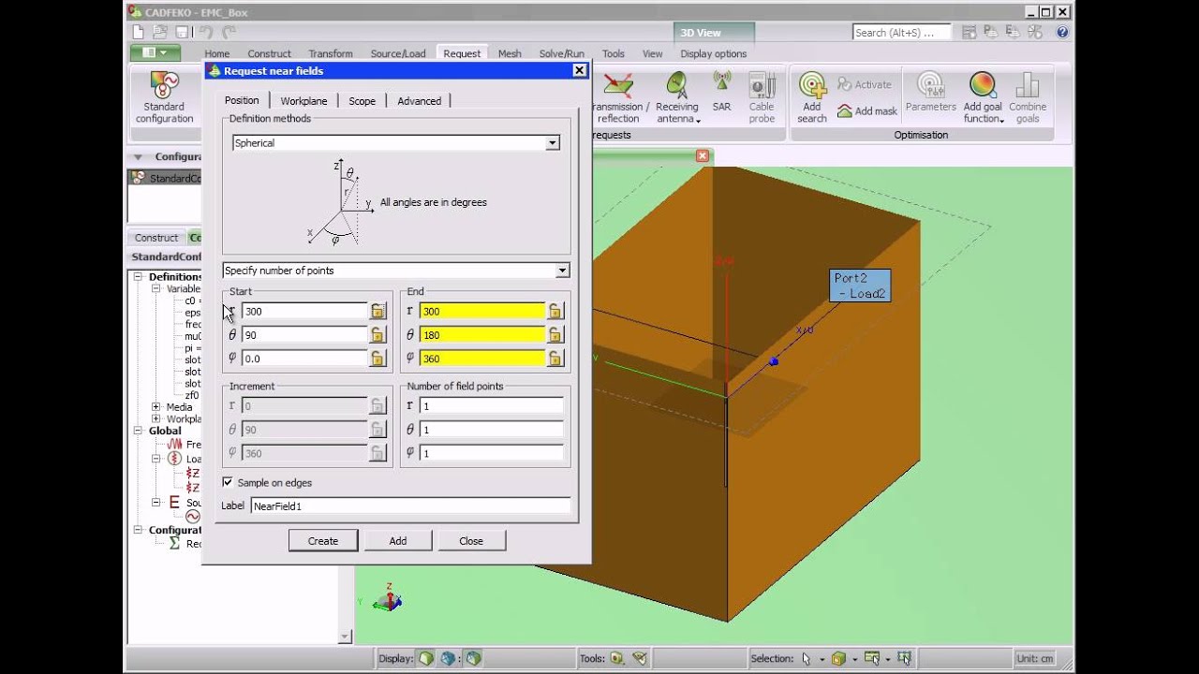Screen dimensions: 1199x674
Task: Click the first Display cube icon
Action: point(426,658)
